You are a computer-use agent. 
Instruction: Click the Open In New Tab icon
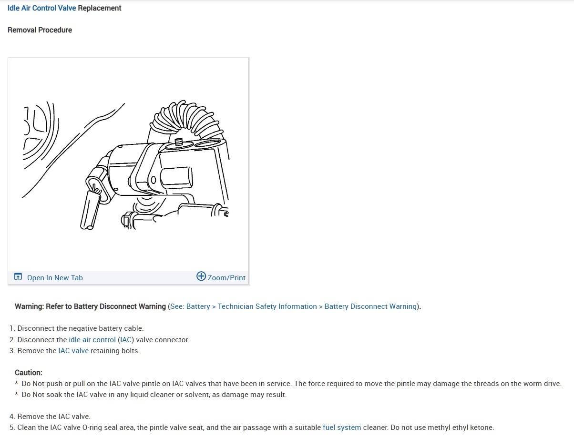click(18, 277)
